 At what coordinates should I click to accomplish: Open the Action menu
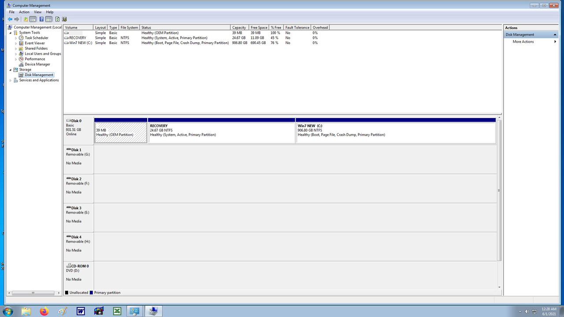click(24, 12)
